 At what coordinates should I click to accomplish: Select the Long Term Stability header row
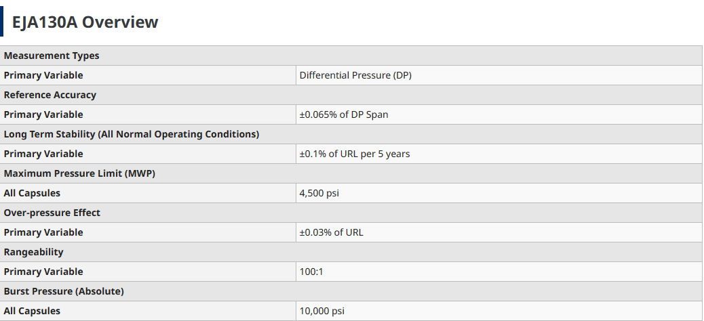(351, 134)
